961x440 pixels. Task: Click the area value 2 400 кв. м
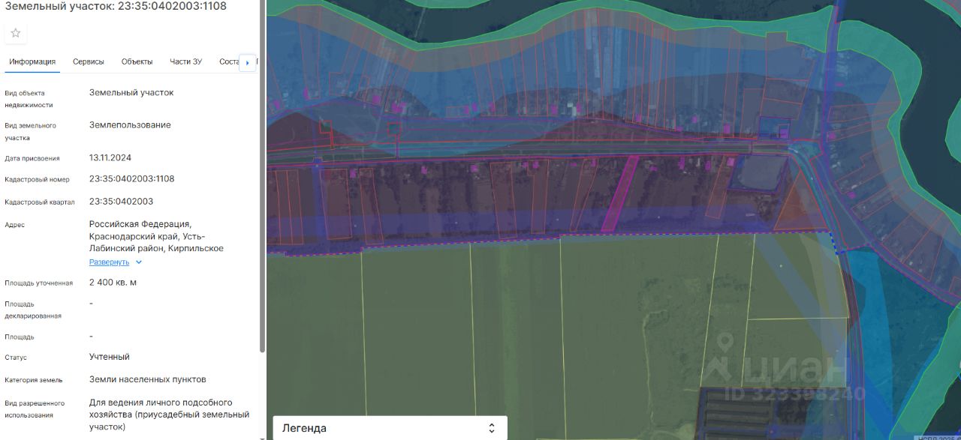(113, 283)
